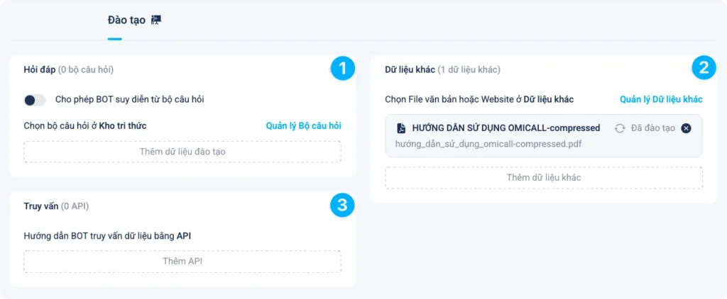Click Hướng dẫn BOT truy vấn dữ liệu text
This screenshot has width=727, height=299.
tap(107, 236)
